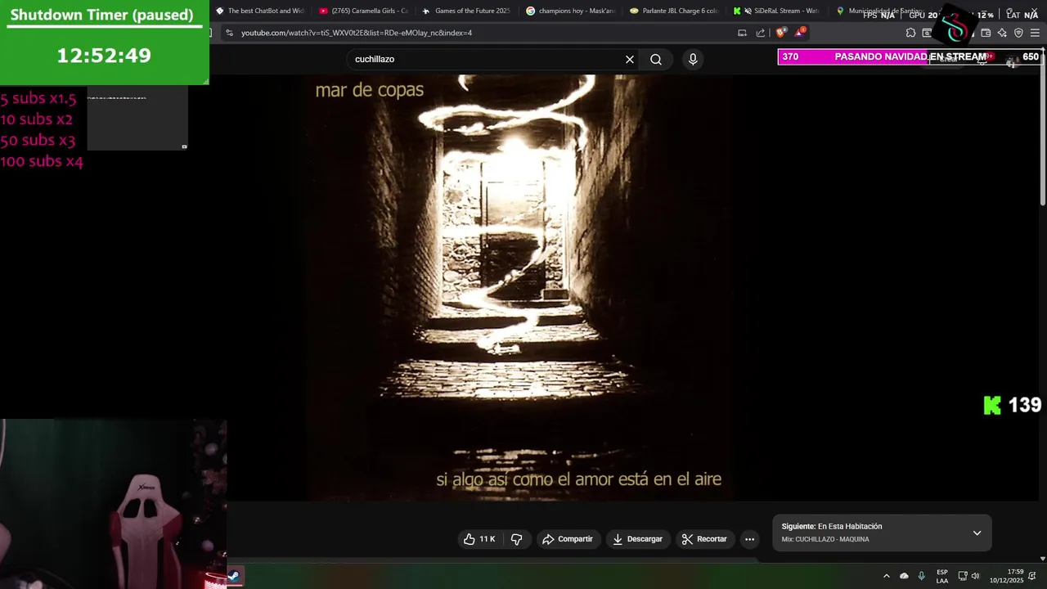This screenshot has width=1047, height=589.
Task: Open the Brave VPN shield icon
Action: tap(1018, 33)
